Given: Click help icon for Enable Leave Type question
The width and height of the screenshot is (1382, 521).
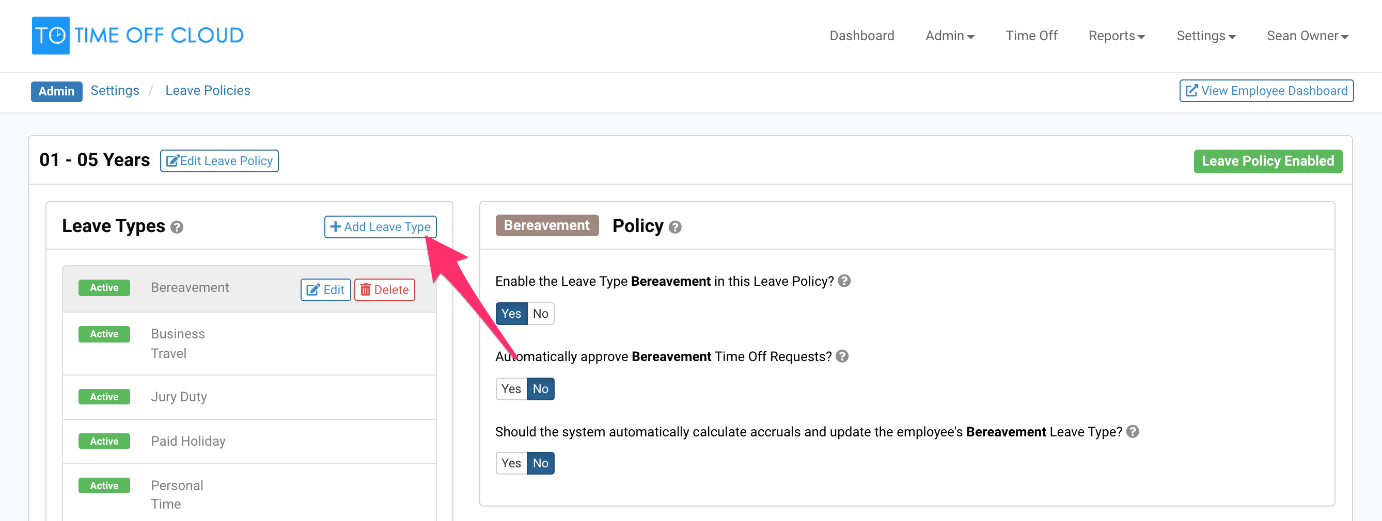Looking at the screenshot, I should 844,281.
